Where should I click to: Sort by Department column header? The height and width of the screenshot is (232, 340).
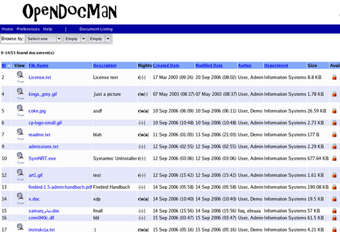click(x=276, y=66)
